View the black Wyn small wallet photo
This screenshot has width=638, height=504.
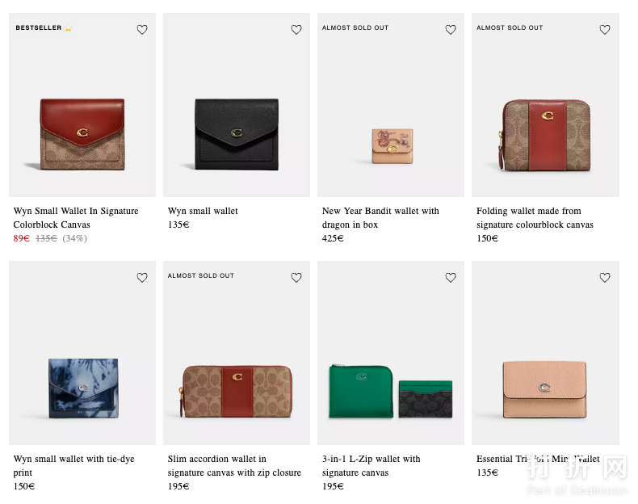(x=237, y=133)
